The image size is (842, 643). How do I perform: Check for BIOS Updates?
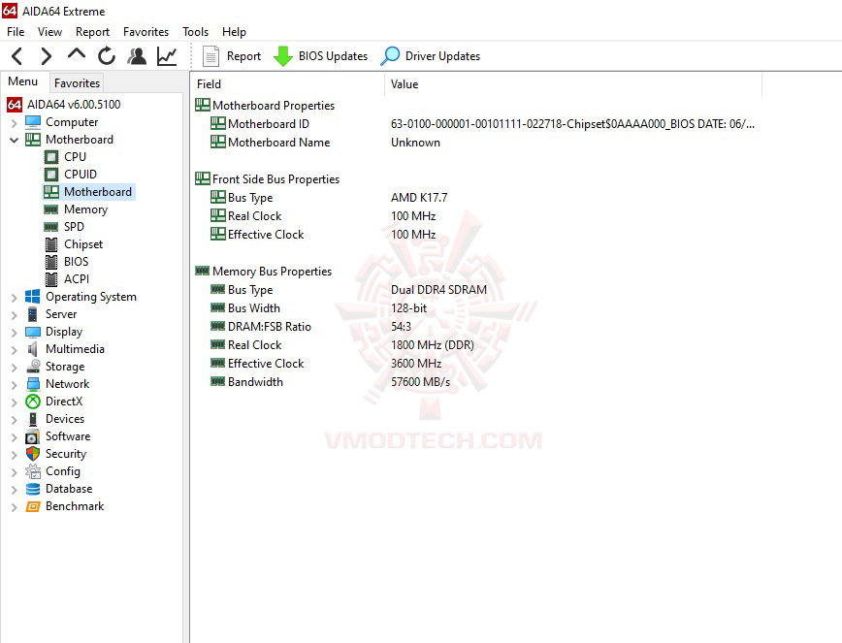320,56
